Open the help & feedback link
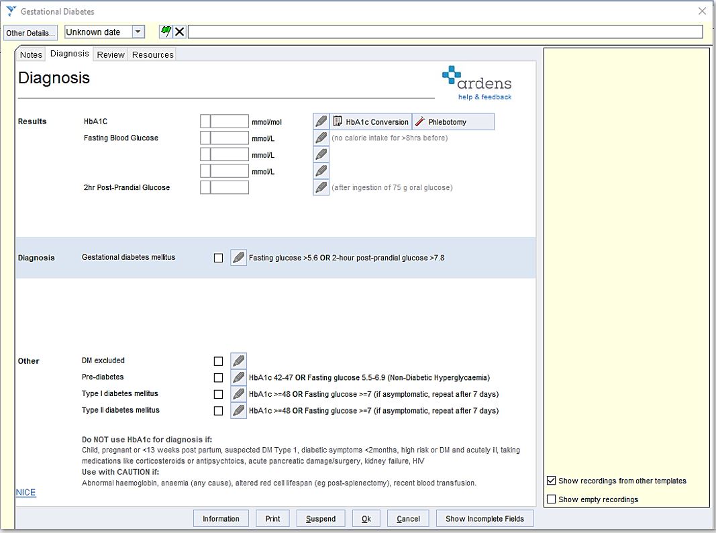This screenshot has width=716, height=533. (x=485, y=97)
